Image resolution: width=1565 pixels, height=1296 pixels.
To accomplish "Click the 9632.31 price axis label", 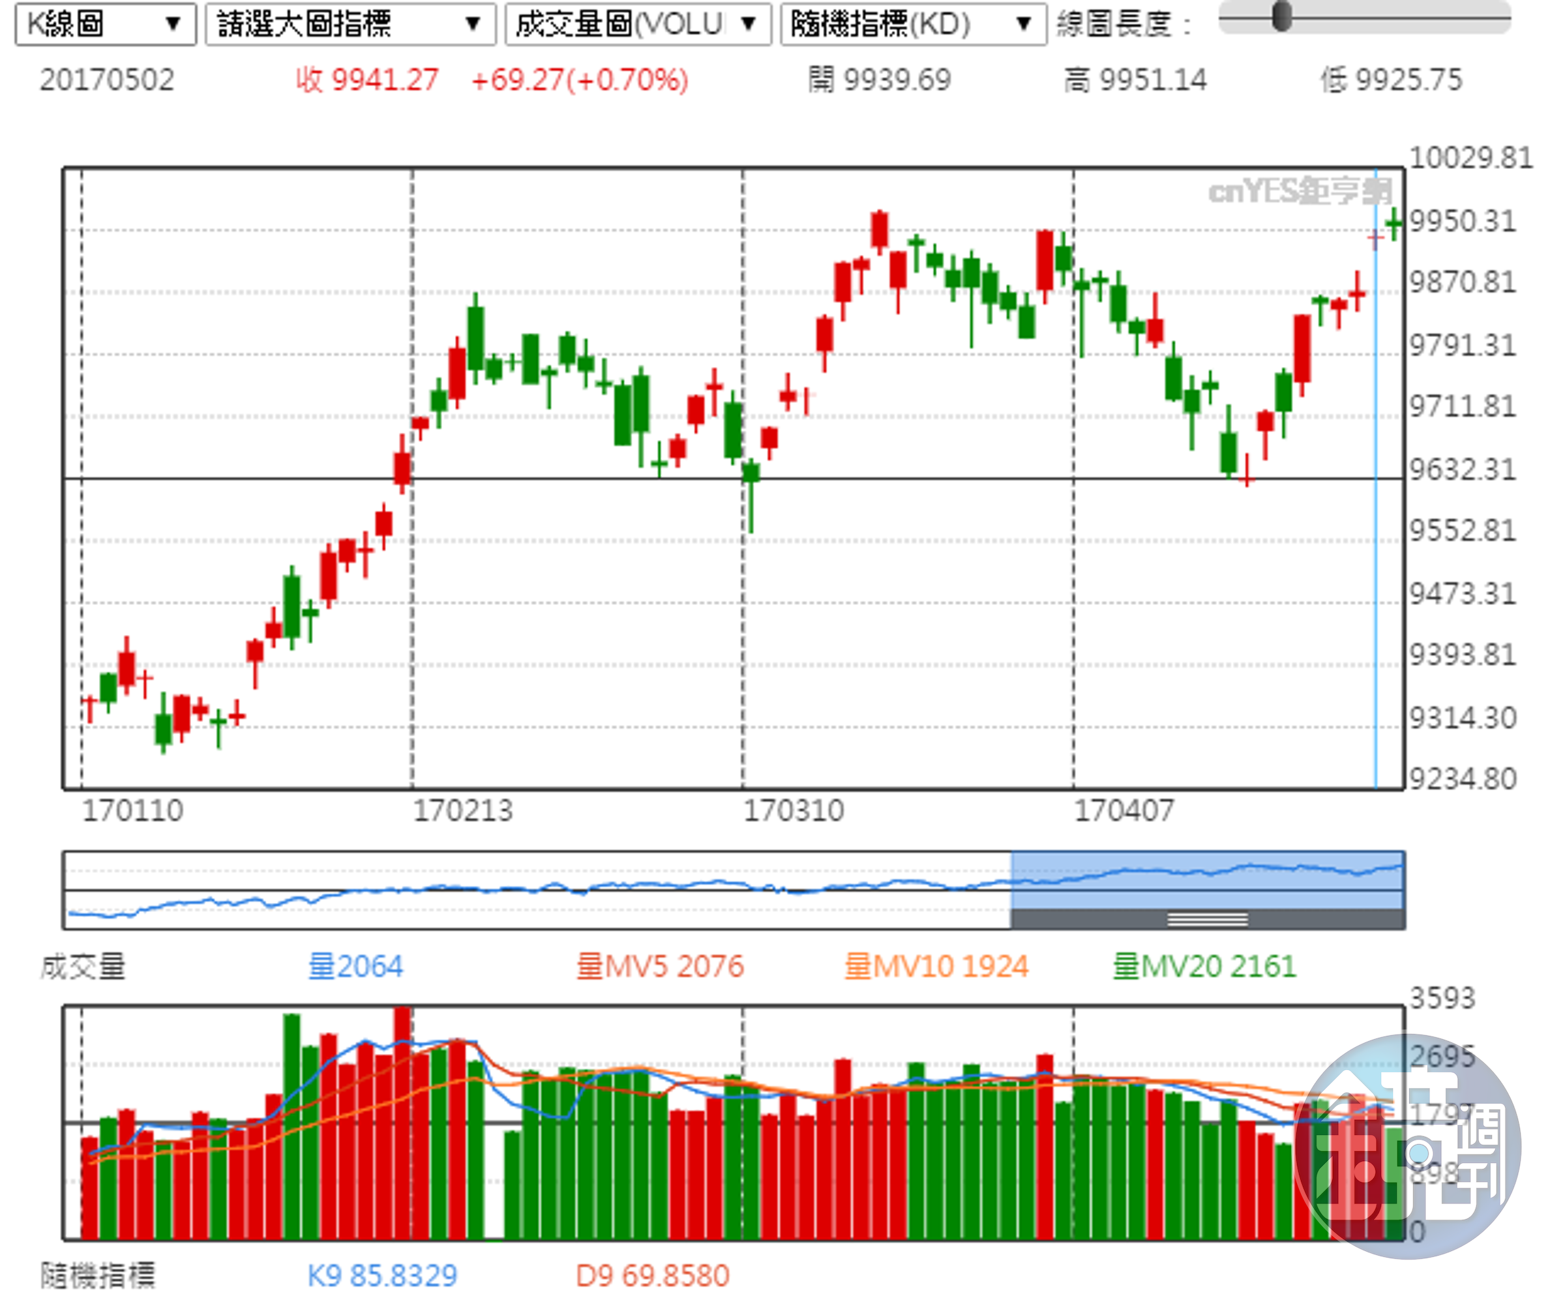I will point(1462,469).
